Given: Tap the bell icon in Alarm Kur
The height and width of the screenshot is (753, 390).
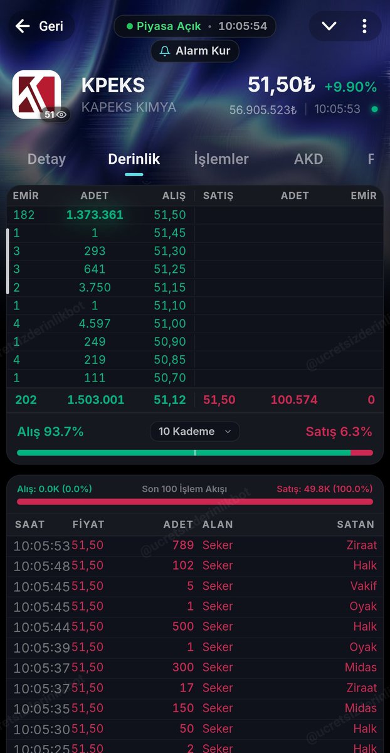Looking at the screenshot, I should (165, 51).
